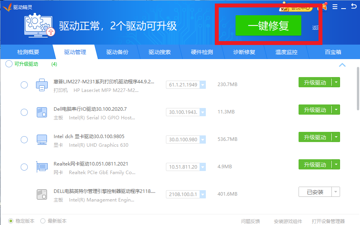This screenshot has width=360, height=225.
Task: Click the 230.7MB size value
Action: [x=227, y=84]
